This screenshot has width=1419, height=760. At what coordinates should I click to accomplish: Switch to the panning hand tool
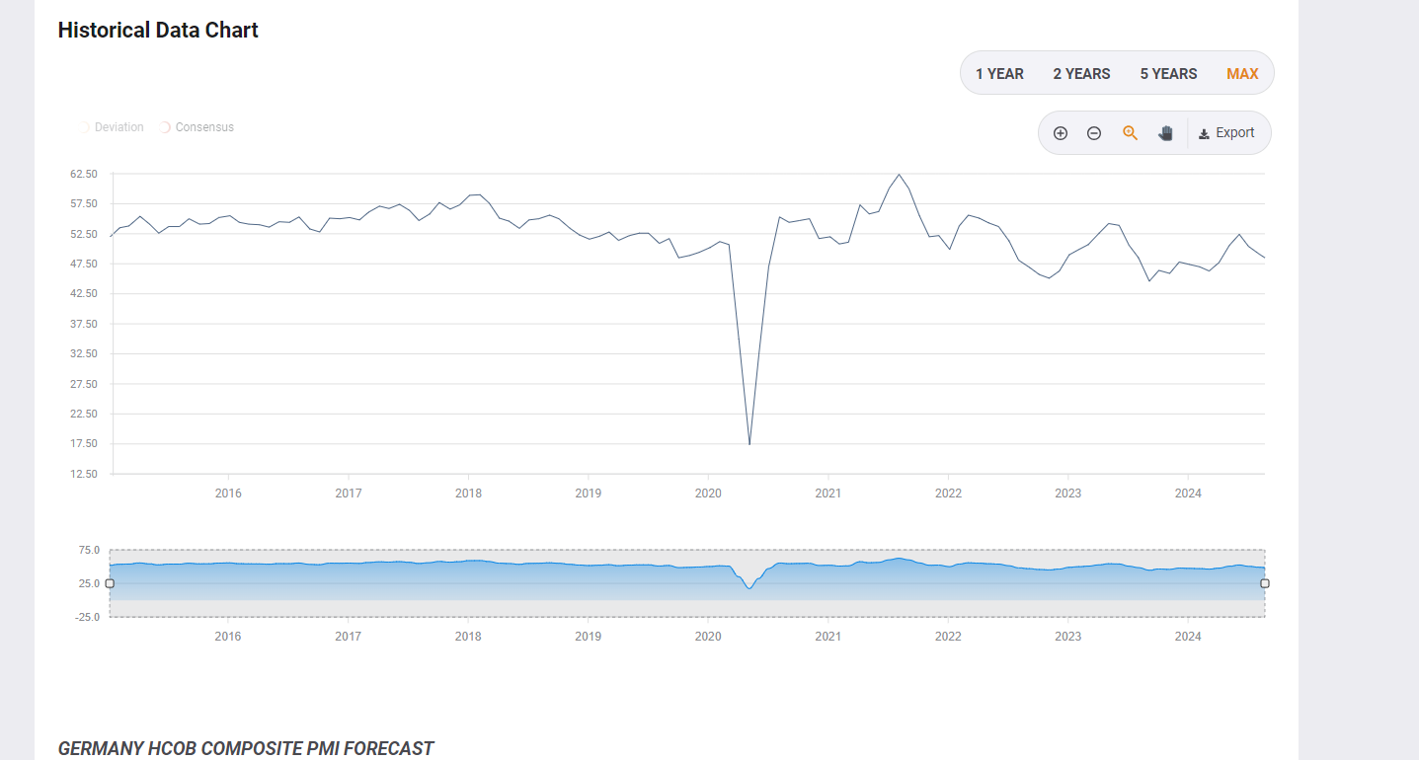1165,132
